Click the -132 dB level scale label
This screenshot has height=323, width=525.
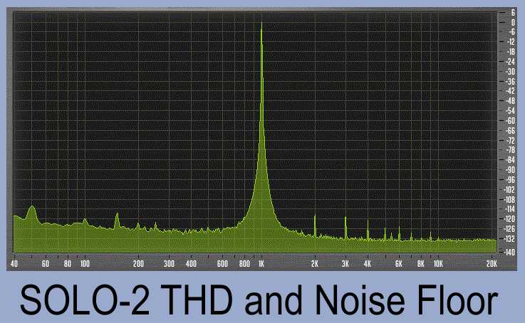click(x=509, y=239)
